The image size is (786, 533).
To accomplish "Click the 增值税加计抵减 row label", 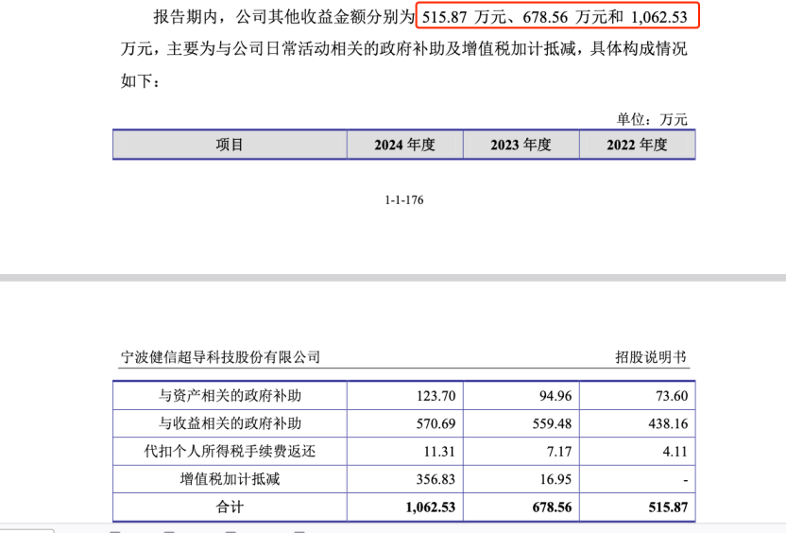I will (x=230, y=479).
